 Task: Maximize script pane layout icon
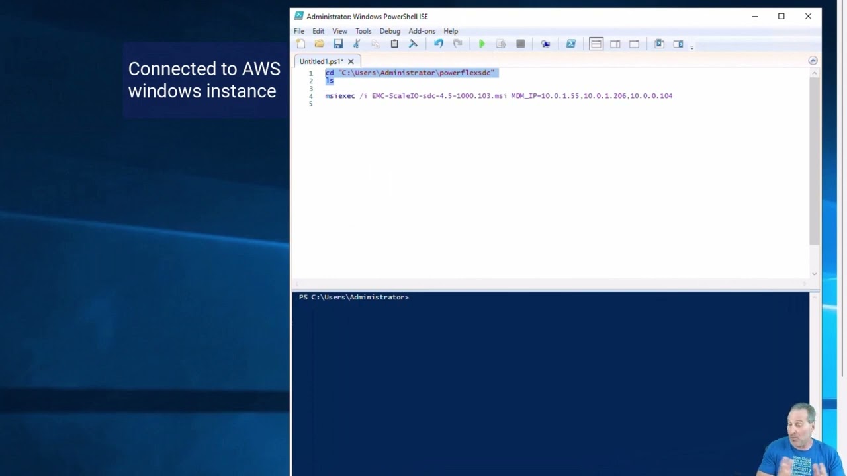pyautogui.click(x=634, y=44)
